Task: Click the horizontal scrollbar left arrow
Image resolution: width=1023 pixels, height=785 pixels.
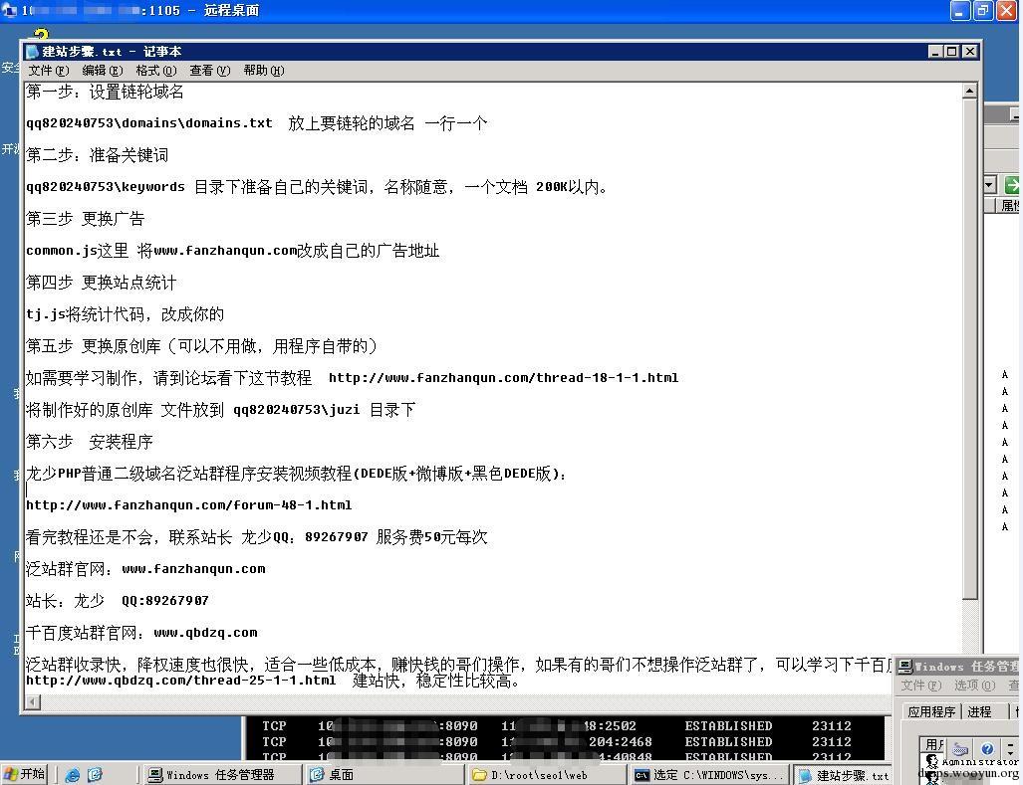Action: coord(33,701)
